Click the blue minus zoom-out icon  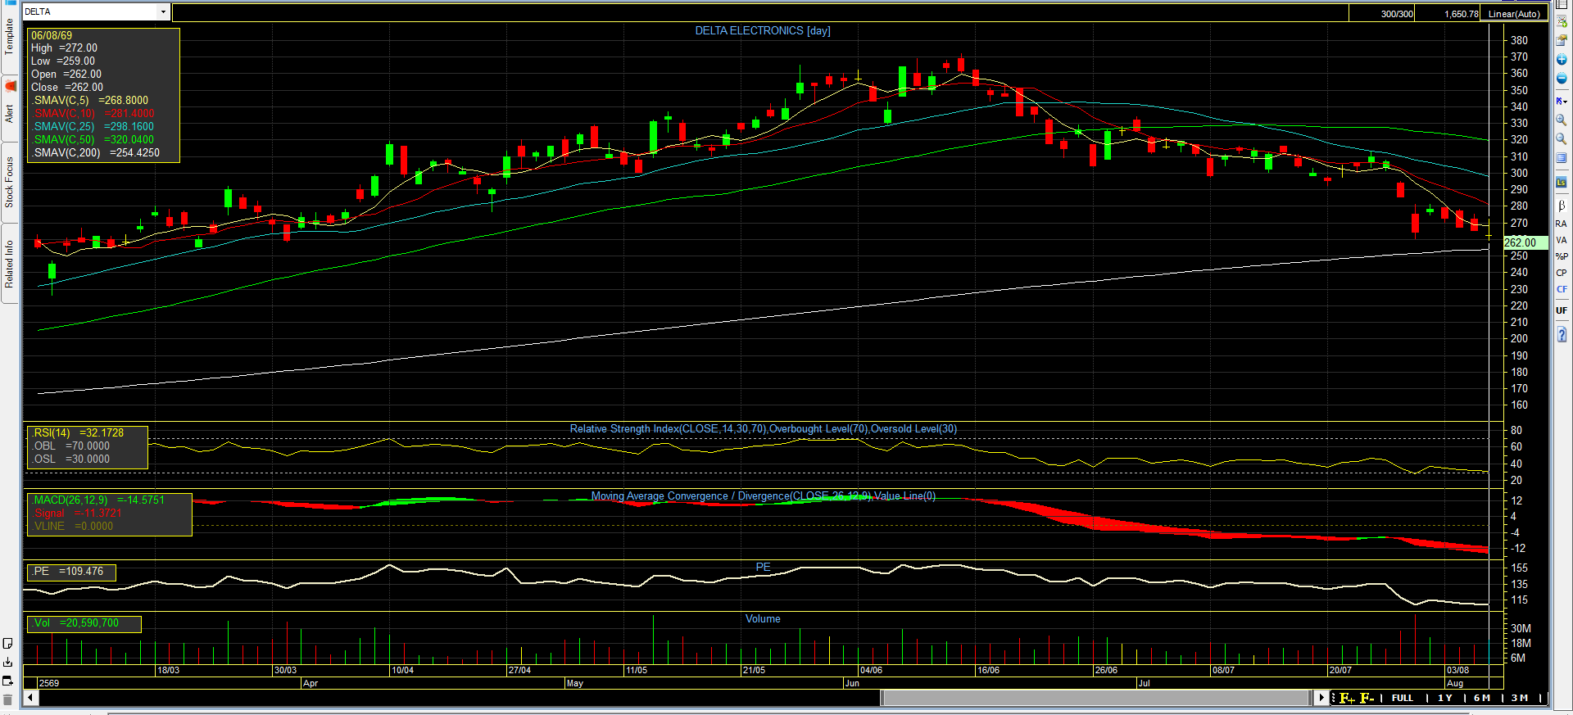pyautogui.click(x=1561, y=79)
